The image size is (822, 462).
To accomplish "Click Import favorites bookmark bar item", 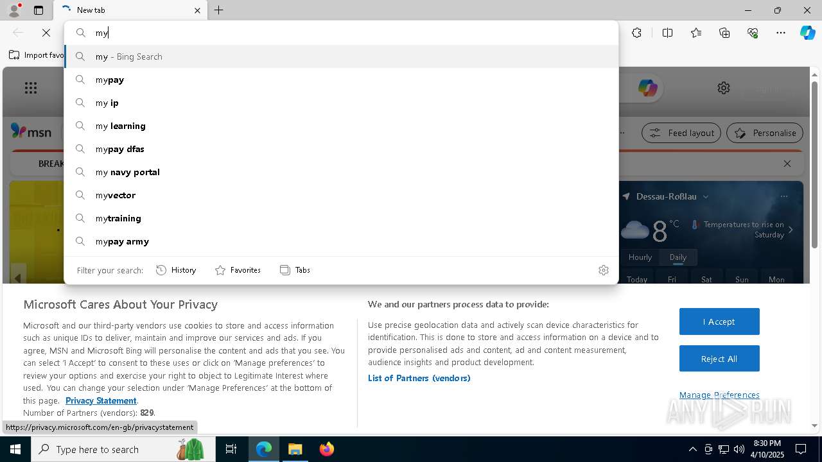I will 37,55.
